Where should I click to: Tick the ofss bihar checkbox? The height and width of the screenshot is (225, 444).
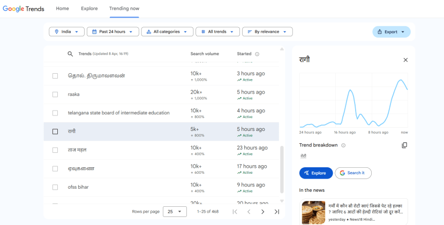coord(55,187)
